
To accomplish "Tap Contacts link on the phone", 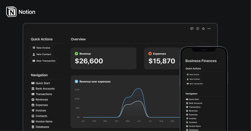I will tap(193, 122).
